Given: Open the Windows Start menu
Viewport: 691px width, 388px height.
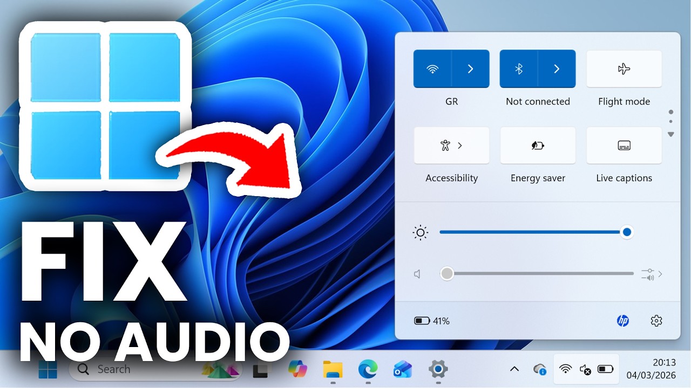Looking at the screenshot, I should pyautogui.click(x=48, y=369).
